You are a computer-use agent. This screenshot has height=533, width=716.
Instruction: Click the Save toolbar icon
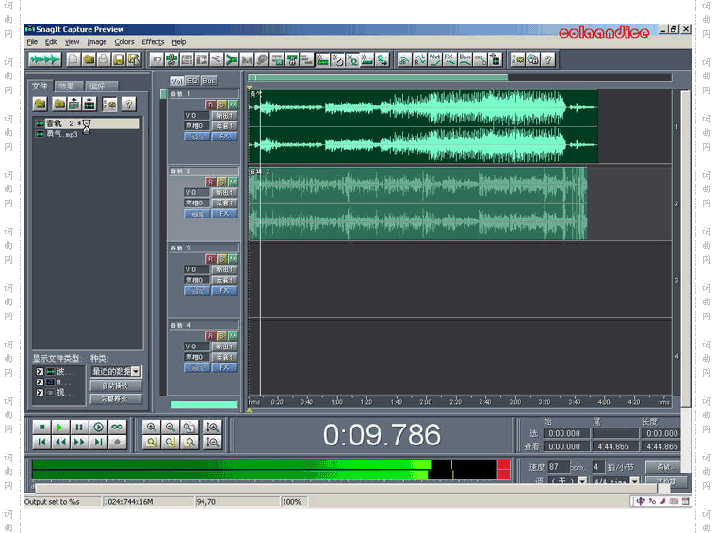pyautogui.click(x=119, y=59)
